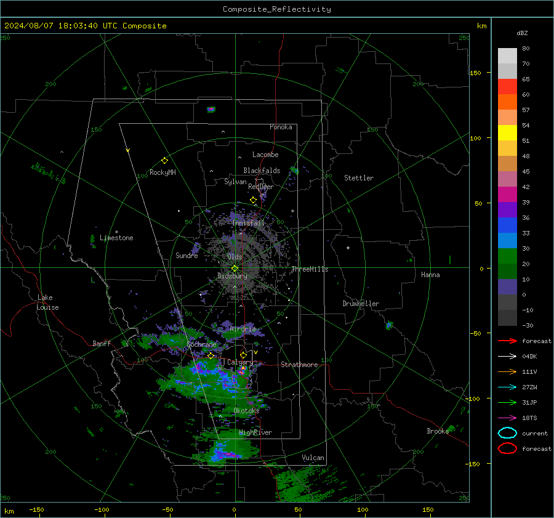
Task: Pick the purple 36-39 dBZ swatch
Action: point(507,209)
